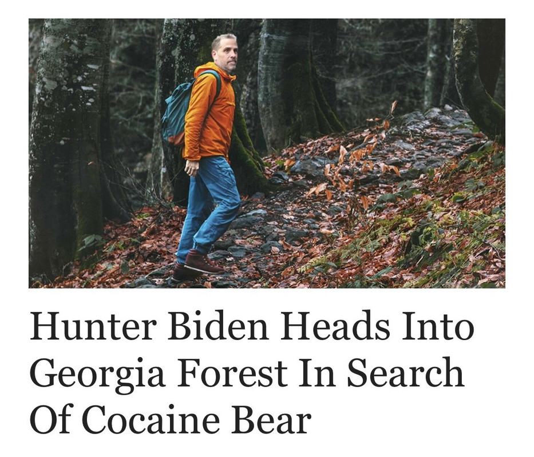Click the word 'Search' in headline

[x=406, y=372]
